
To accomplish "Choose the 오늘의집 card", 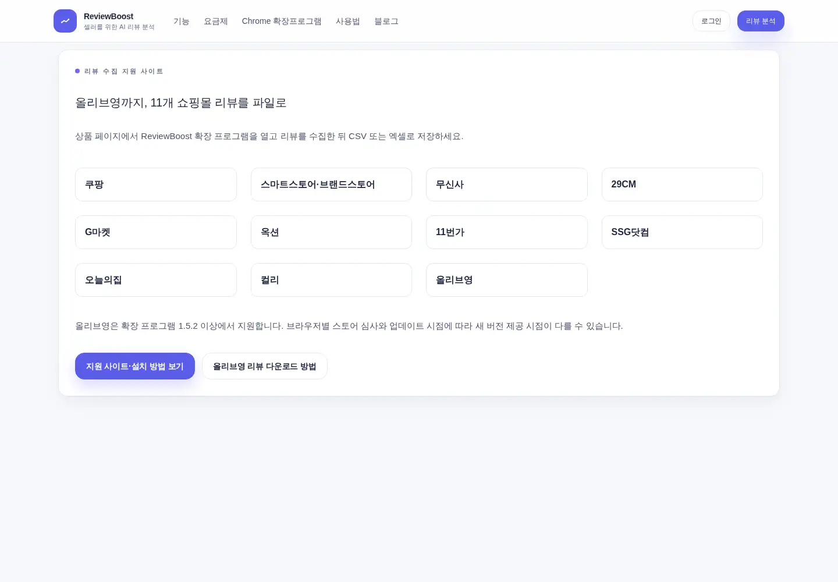I will (156, 280).
